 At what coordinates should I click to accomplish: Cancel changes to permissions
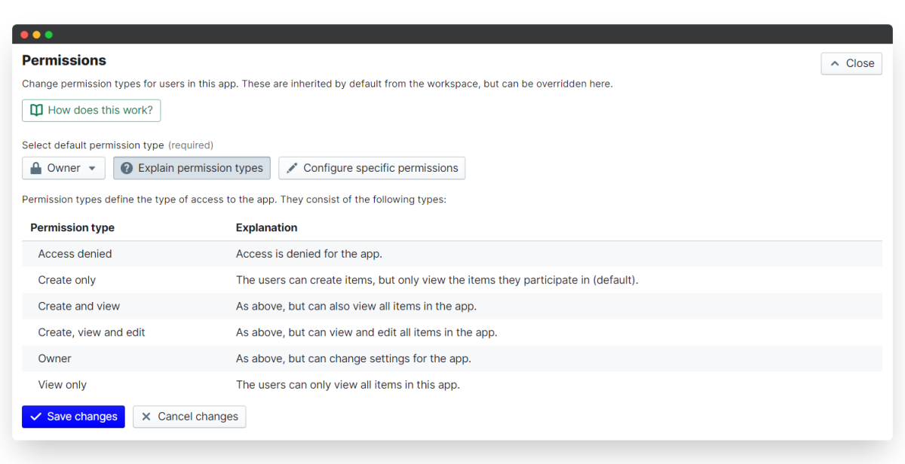(x=189, y=417)
